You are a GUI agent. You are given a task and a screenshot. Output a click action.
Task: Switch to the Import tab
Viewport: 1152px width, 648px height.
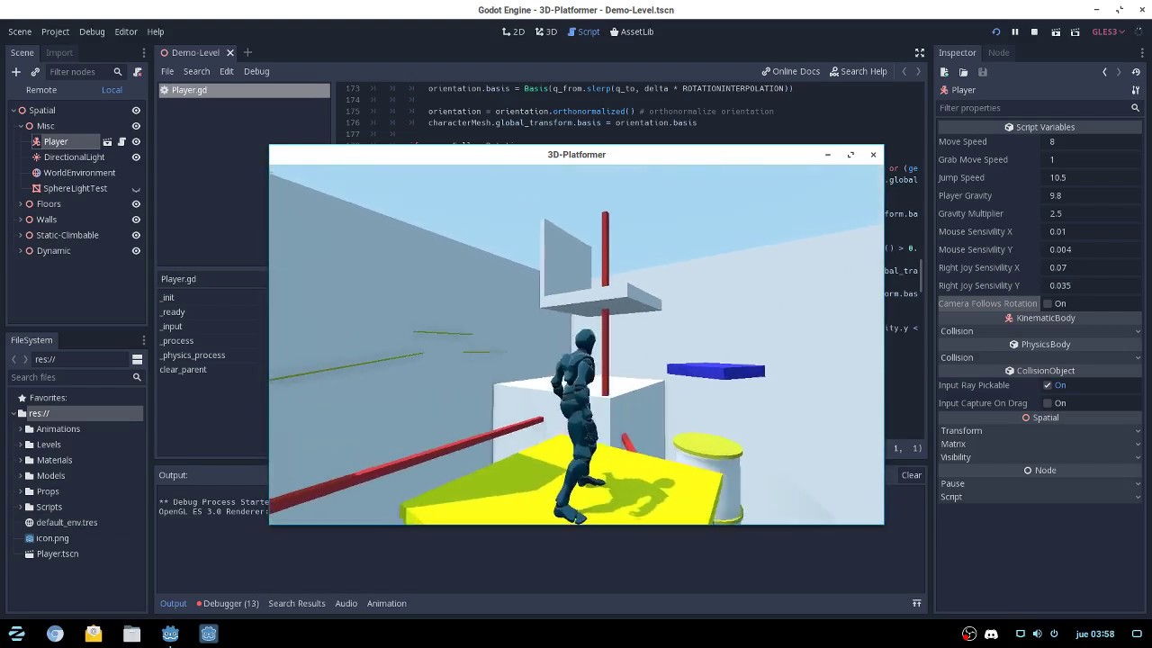point(59,53)
